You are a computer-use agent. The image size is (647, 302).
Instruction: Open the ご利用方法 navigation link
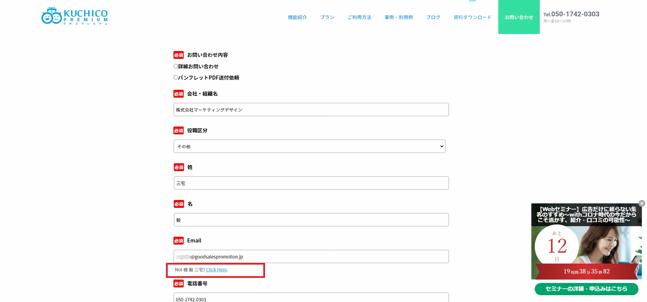point(359,17)
